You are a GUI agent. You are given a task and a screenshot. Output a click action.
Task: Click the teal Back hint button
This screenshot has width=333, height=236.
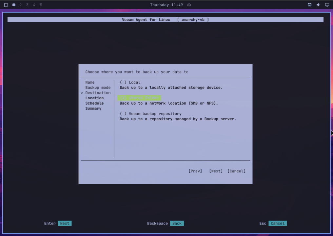click(x=177, y=224)
